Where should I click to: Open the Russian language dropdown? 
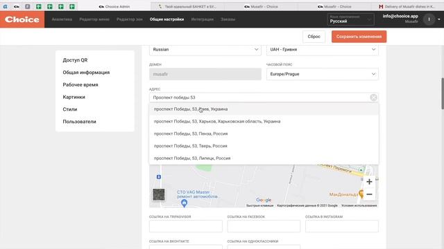click(205, 49)
